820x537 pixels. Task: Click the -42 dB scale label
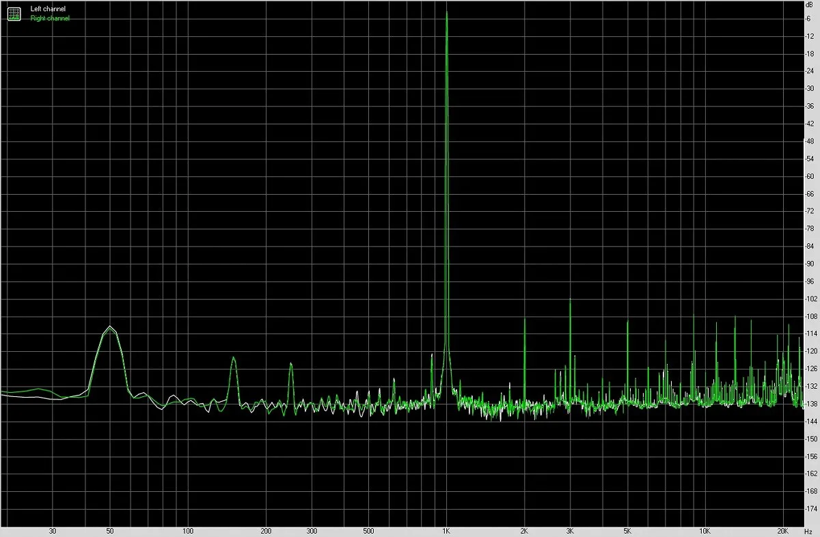(808, 124)
